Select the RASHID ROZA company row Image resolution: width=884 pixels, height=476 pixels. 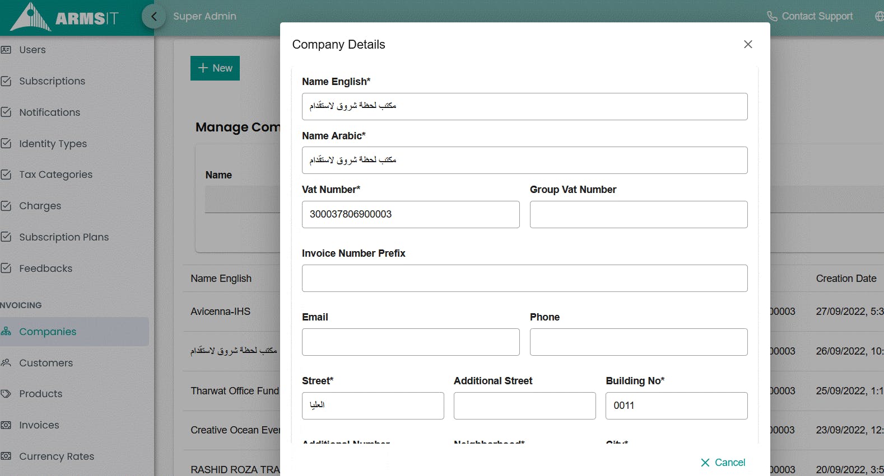click(235, 470)
